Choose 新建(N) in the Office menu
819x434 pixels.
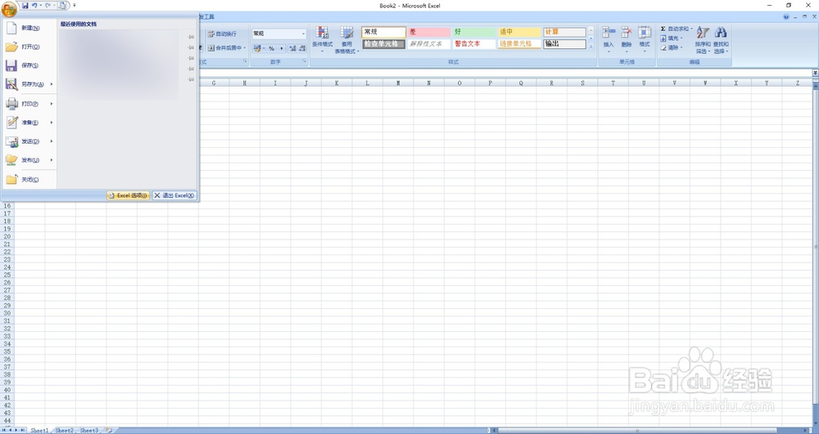pos(29,28)
